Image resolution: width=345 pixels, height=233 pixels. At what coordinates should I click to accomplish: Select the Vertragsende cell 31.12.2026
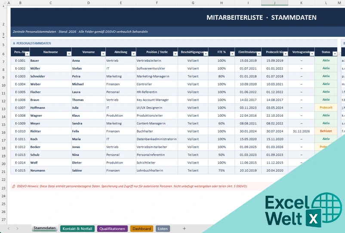pyautogui.click(x=301, y=131)
